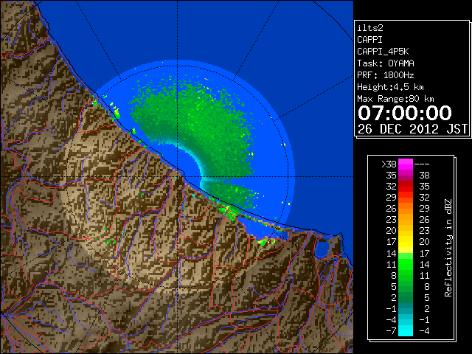Viewport: 472px width, 354px height.
Task: Click the 'Task: OYAMA' line
Action: (386, 63)
